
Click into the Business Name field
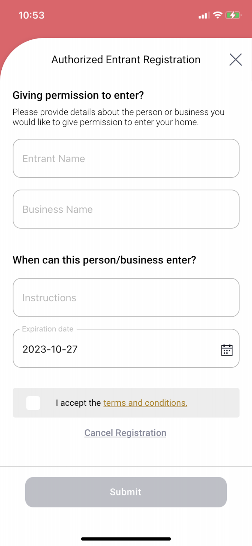126,209
